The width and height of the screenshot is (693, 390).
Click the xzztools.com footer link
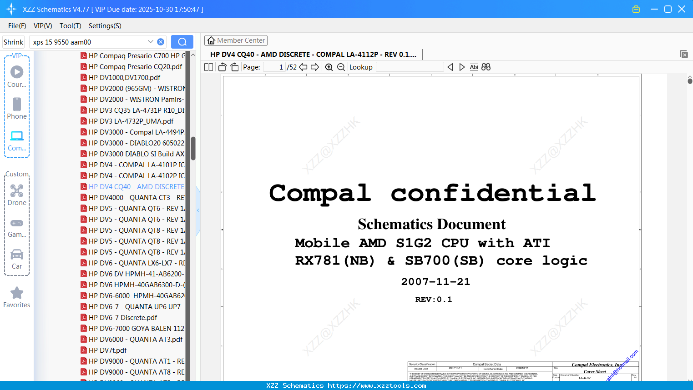coord(377,385)
